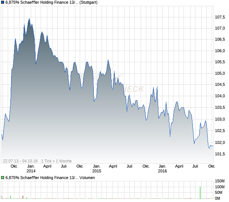Click the tallest green volume bar
Image resolution: width=229 pixels, height=202 pixels.
pos(200,192)
